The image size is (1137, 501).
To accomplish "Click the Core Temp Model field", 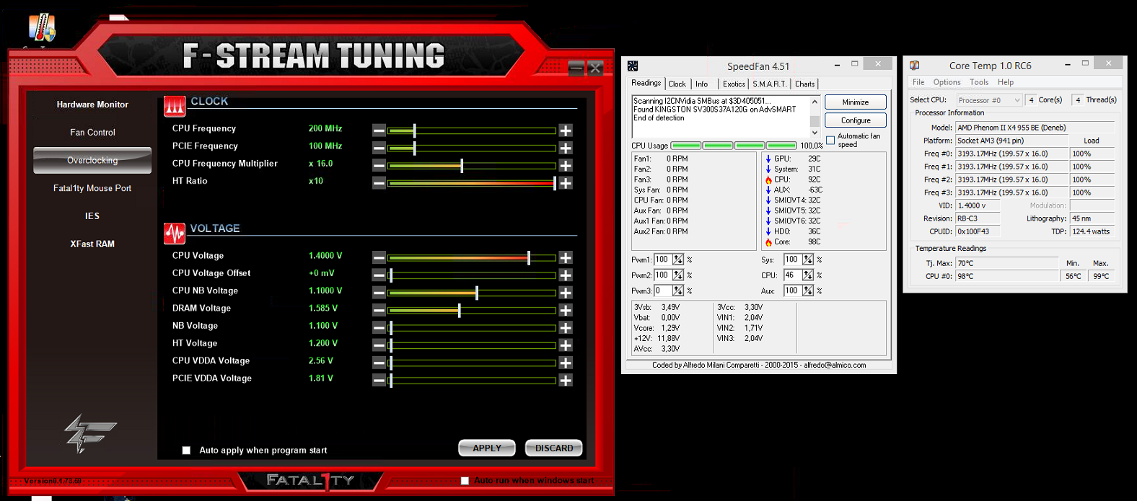I will click(1035, 128).
